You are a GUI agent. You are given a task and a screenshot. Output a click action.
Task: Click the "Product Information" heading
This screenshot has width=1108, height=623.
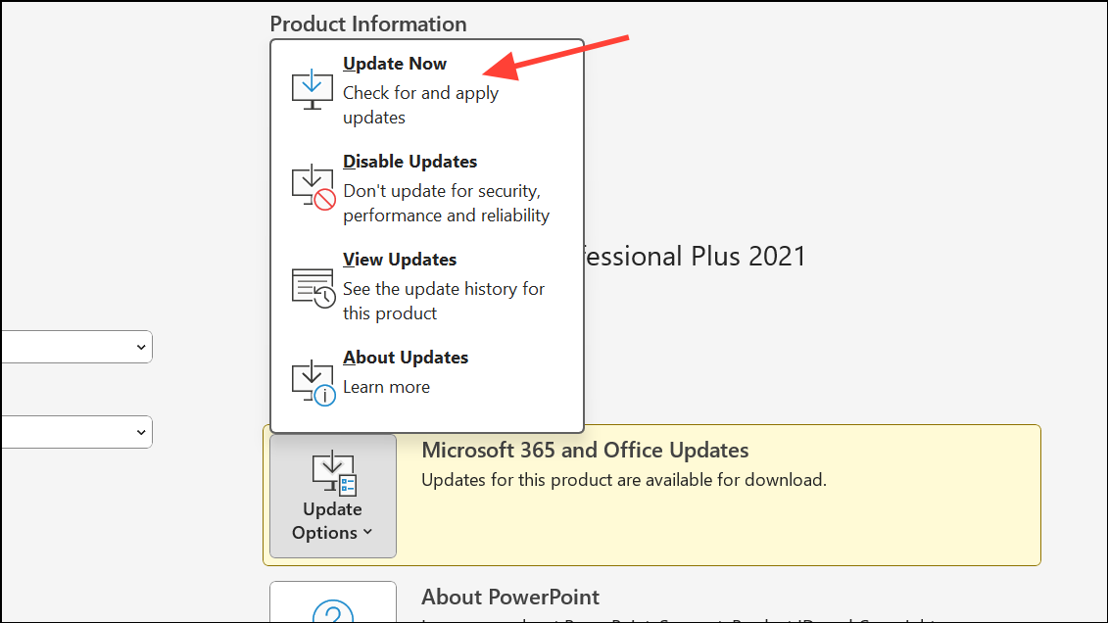(368, 24)
